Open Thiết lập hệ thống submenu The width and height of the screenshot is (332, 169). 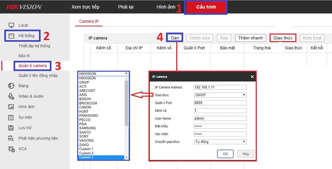pos(34,46)
